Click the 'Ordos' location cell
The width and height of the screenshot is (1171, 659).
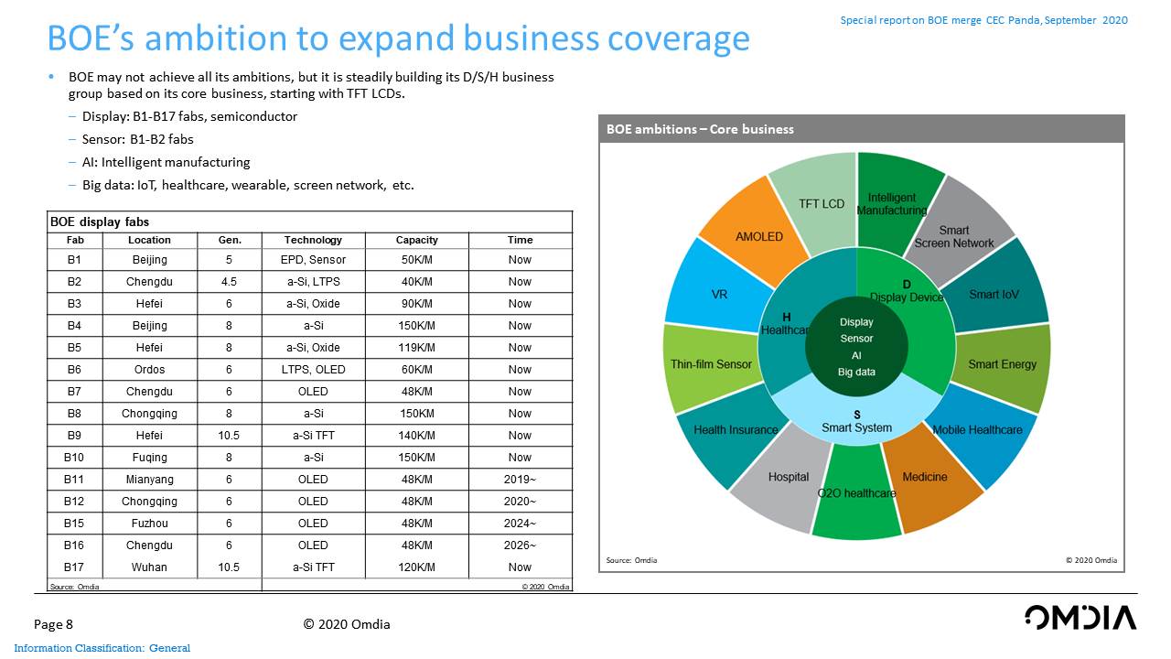tap(149, 370)
